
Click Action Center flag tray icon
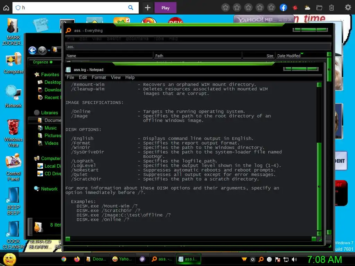tap(278, 259)
